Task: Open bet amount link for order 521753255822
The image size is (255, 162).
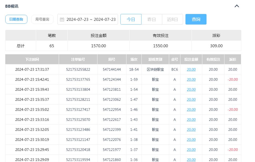Action: [191, 69]
